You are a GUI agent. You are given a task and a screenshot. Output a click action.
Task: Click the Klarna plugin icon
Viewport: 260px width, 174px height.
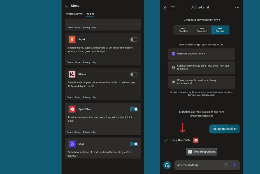[72, 74]
